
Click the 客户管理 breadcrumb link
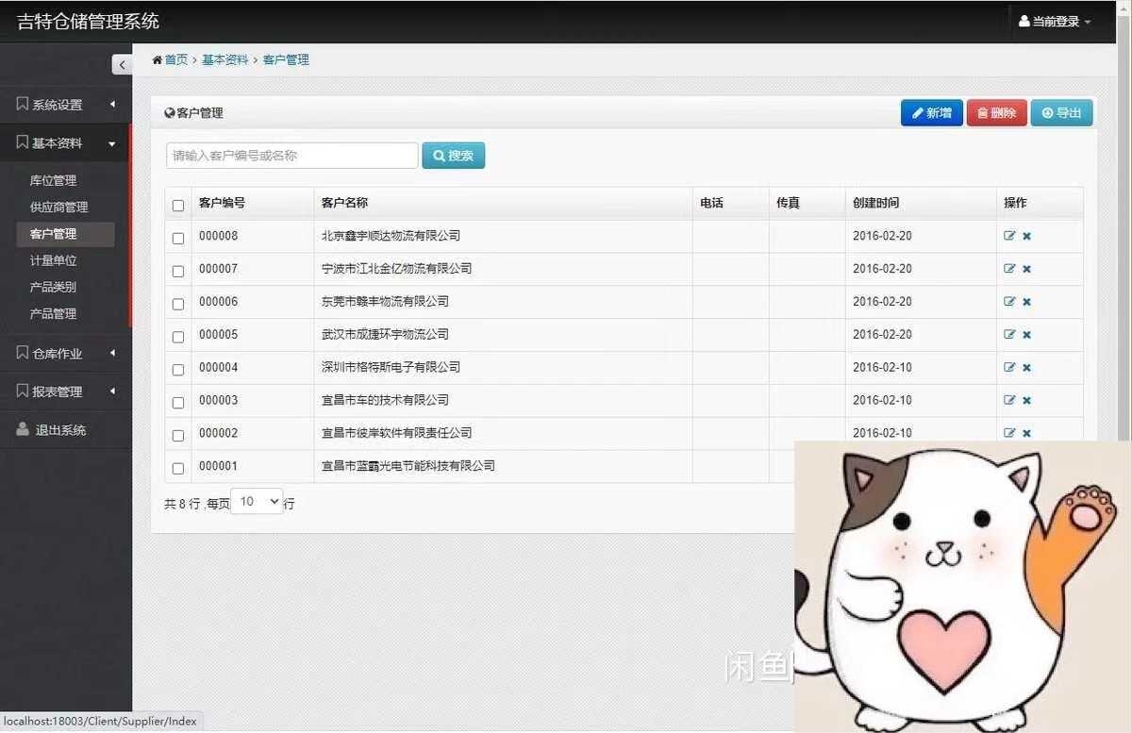pos(286,59)
